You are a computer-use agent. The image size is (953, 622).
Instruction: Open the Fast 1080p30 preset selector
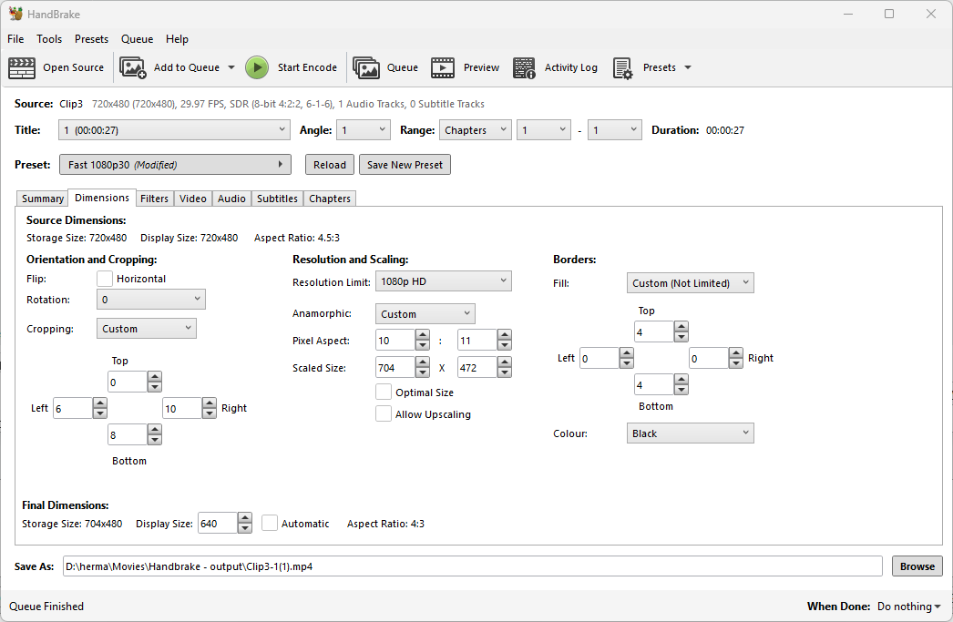click(175, 165)
